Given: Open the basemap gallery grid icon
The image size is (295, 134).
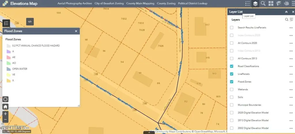Looking at the screenshot, I should (x=271, y=3).
